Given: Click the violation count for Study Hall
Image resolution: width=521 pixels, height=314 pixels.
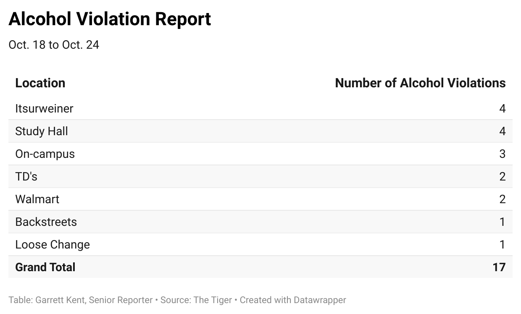Looking at the screenshot, I should click(x=503, y=131).
